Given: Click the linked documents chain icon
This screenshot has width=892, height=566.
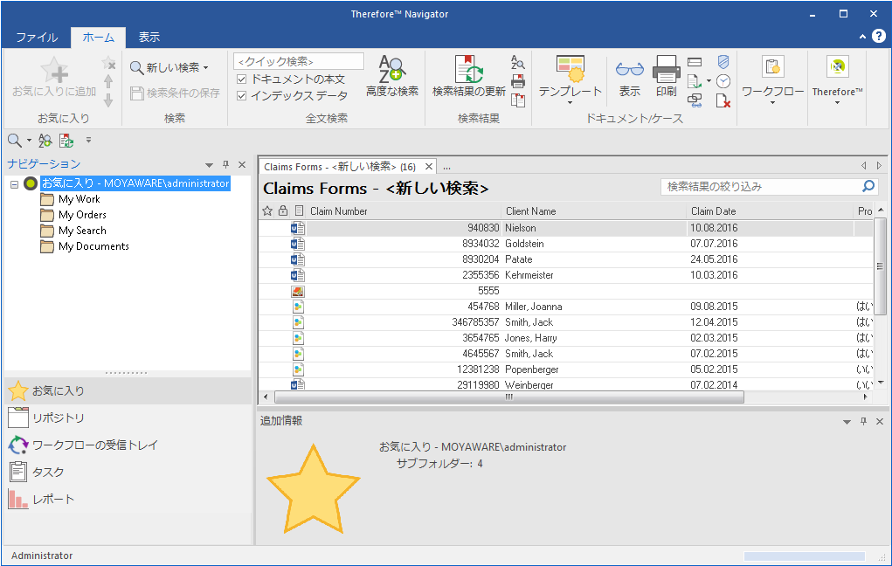Looking at the screenshot, I should 695,100.
